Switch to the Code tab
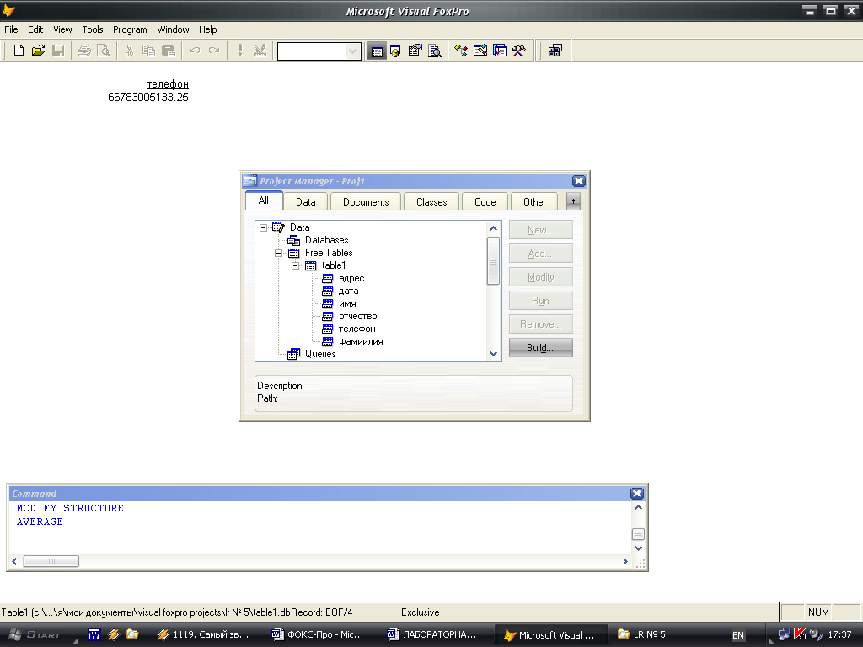The height and width of the screenshot is (647, 863). (485, 202)
